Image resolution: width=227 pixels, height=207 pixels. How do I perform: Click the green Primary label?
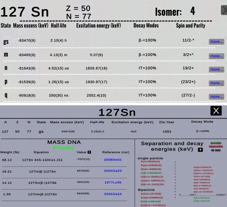tap(64, 148)
